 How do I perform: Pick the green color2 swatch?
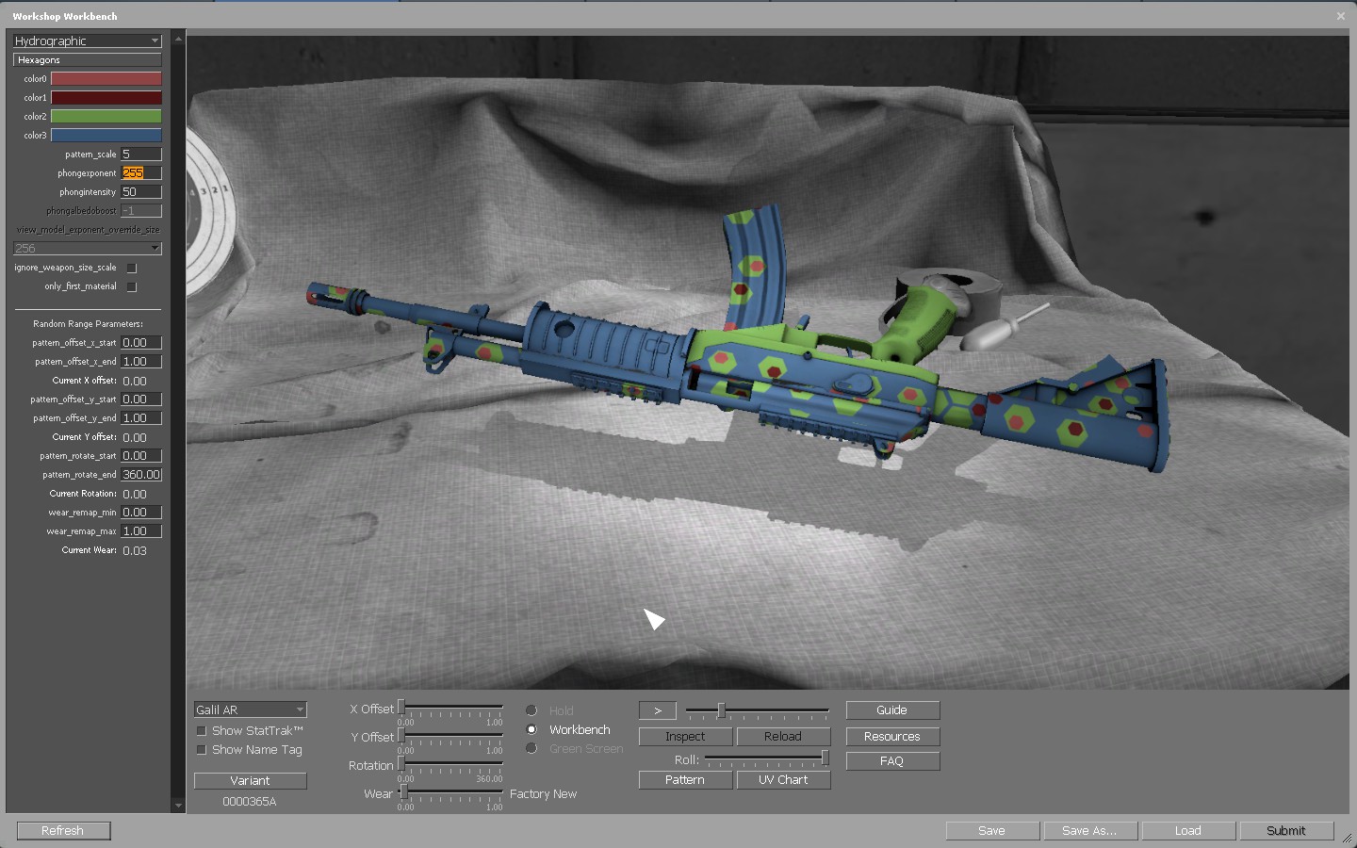(x=106, y=116)
